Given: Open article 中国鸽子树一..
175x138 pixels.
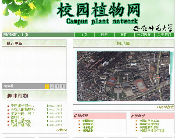Looking at the screenshot, I should click(22, 106).
